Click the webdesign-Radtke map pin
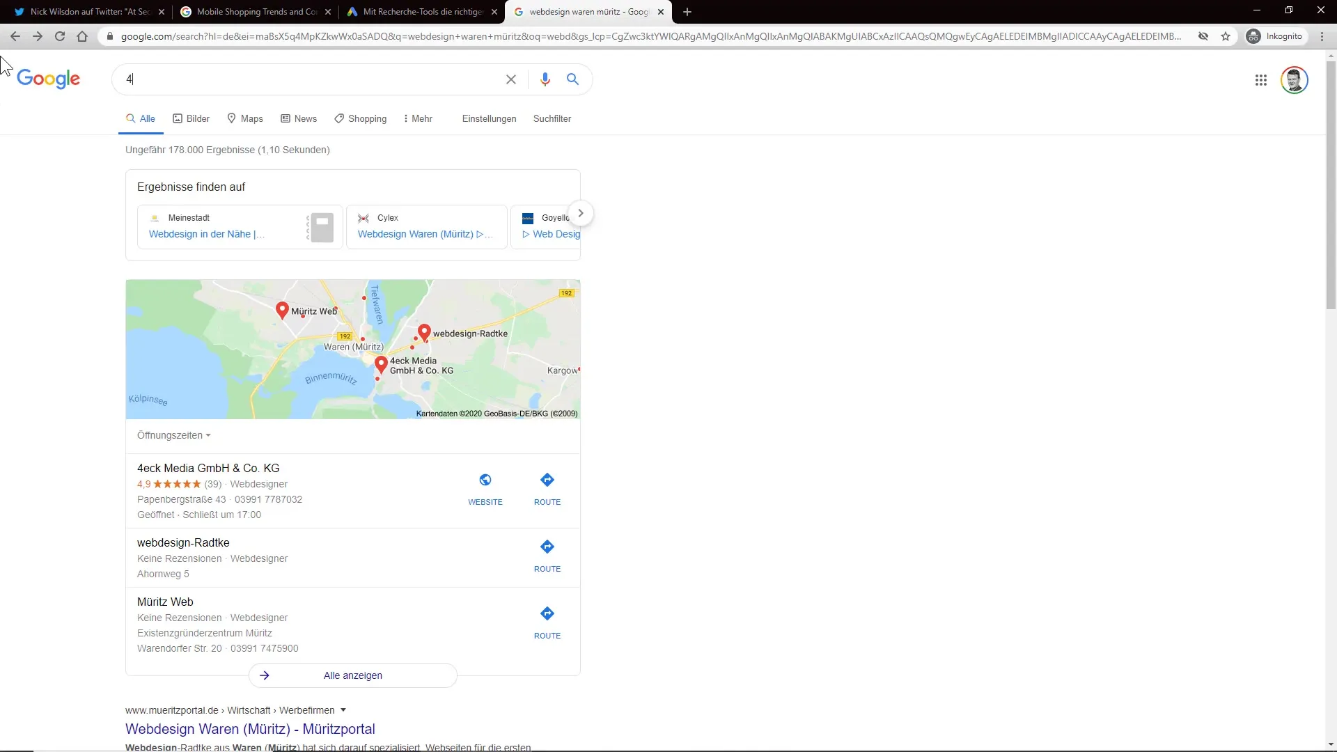Image resolution: width=1337 pixels, height=752 pixels. pos(424,332)
